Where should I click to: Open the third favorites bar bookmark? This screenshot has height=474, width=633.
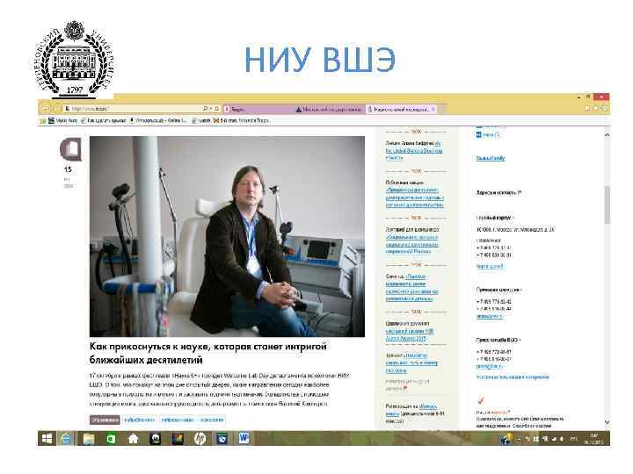pos(104,120)
